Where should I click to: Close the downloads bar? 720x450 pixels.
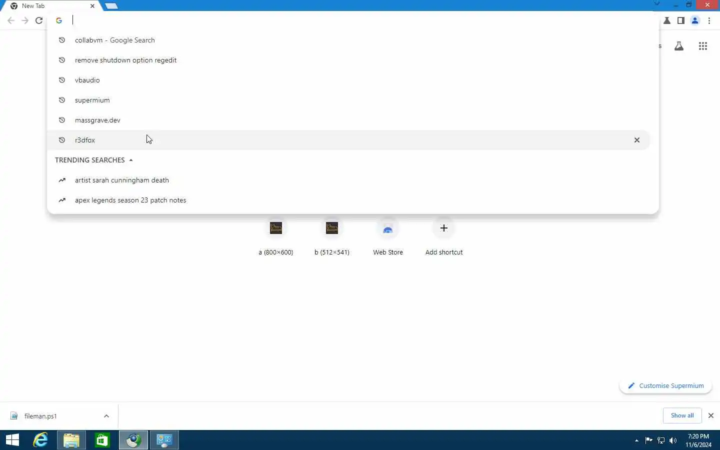tap(711, 415)
